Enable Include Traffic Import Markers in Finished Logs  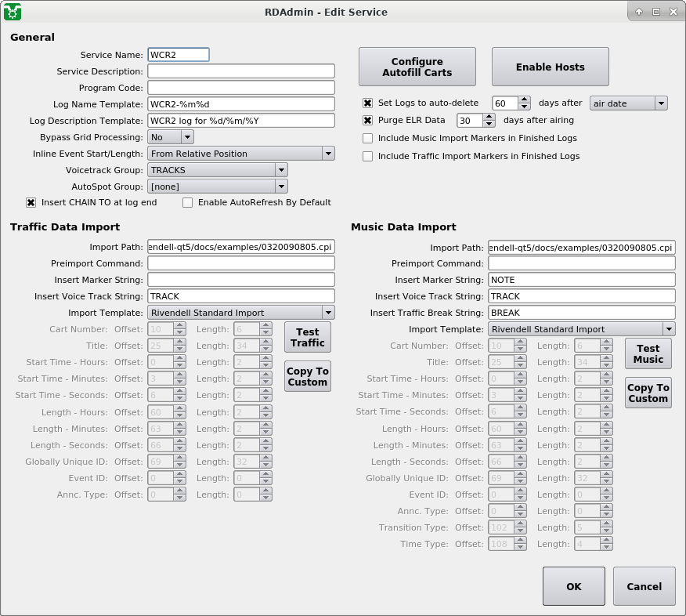coord(367,156)
